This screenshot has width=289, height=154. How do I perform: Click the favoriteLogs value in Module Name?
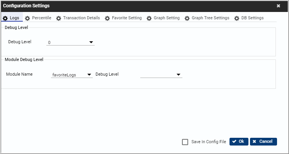pos(64,75)
